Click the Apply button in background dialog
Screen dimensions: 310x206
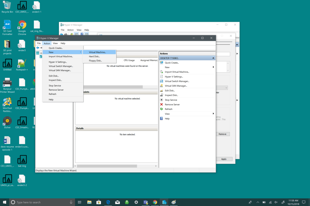click(x=224, y=159)
